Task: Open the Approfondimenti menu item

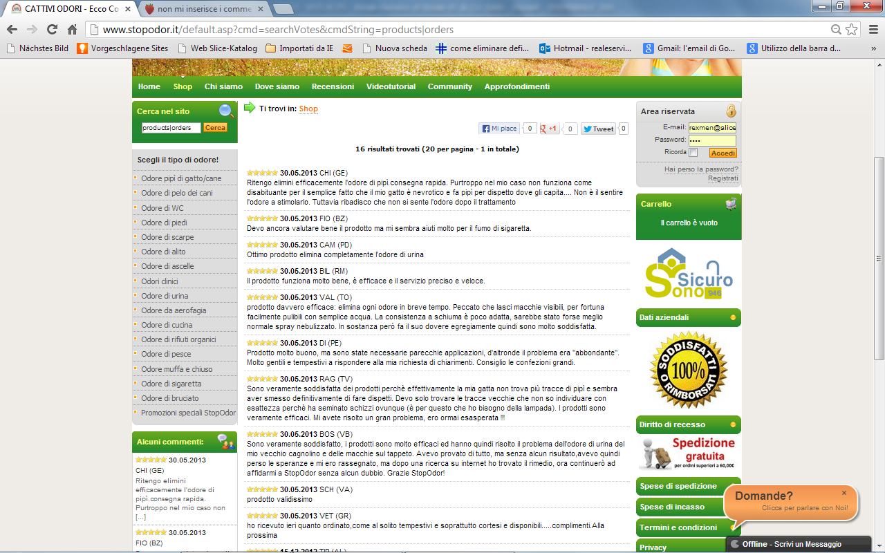Action: click(517, 86)
